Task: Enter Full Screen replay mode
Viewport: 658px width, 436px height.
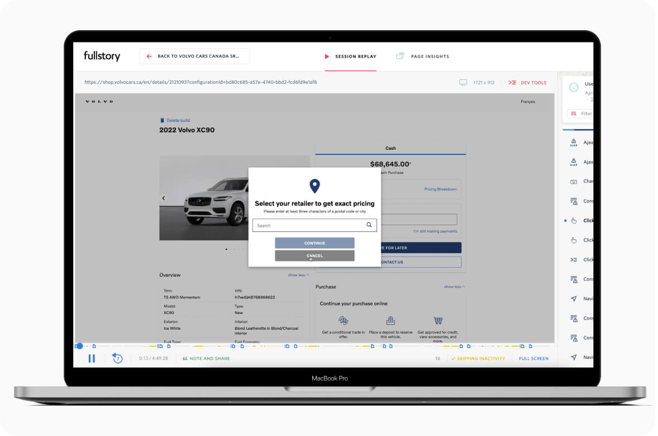Action: (x=534, y=359)
